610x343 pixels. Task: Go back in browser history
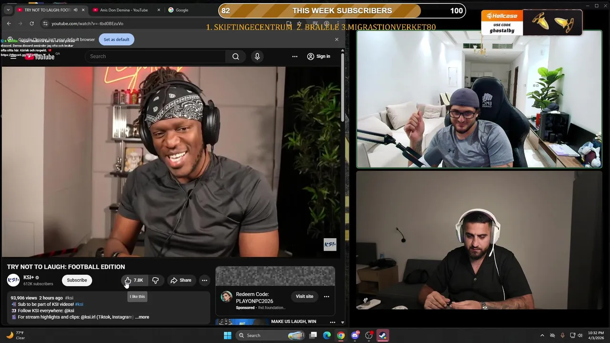tap(9, 23)
